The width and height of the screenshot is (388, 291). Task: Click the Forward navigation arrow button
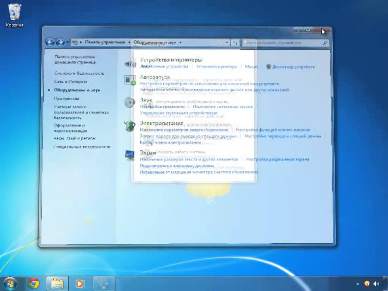(x=60, y=42)
